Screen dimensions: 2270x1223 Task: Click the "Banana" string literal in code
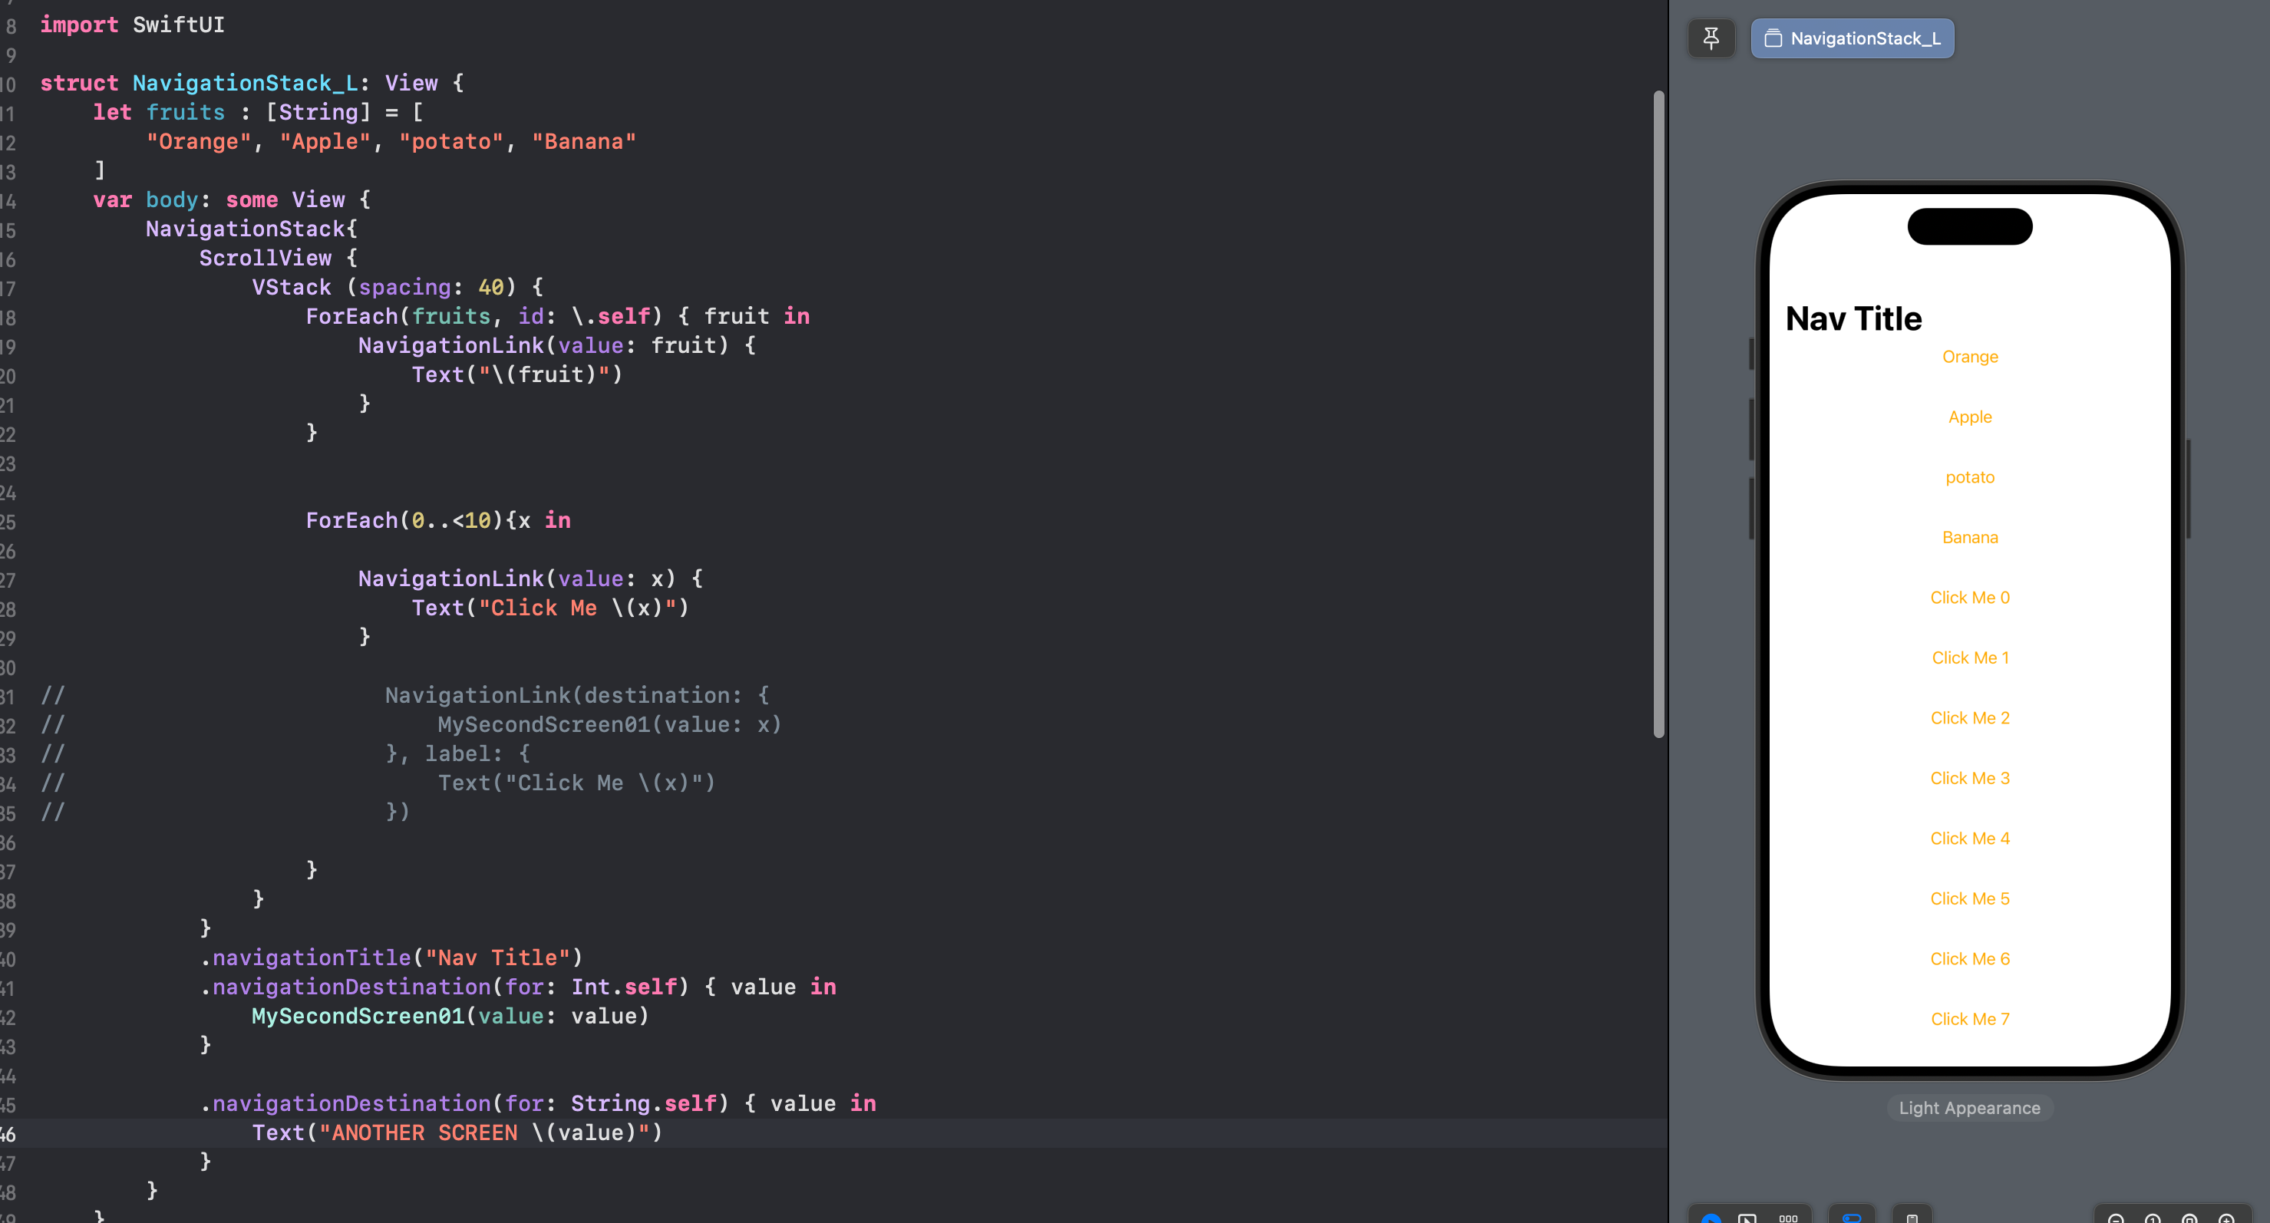click(583, 142)
